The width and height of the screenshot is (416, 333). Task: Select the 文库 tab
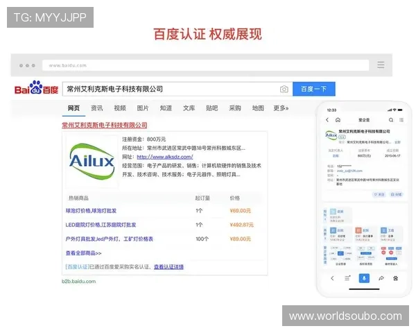(189, 108)
